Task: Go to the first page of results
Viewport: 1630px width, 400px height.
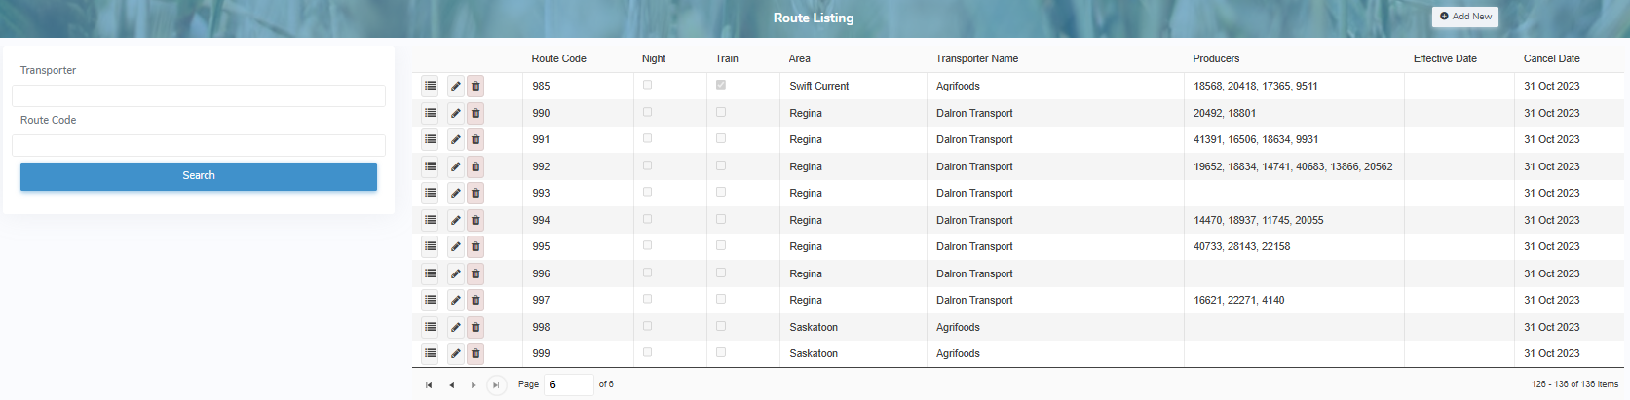Action: [x=429, y=385]
